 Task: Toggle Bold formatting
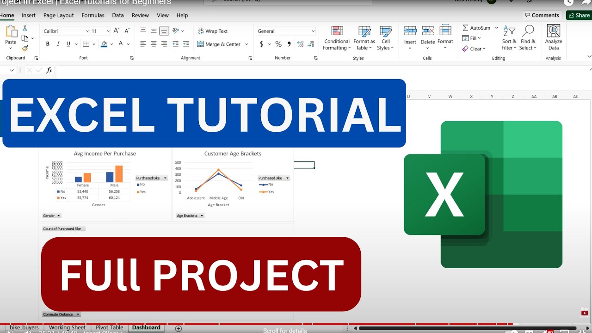(x=48, y=44)
